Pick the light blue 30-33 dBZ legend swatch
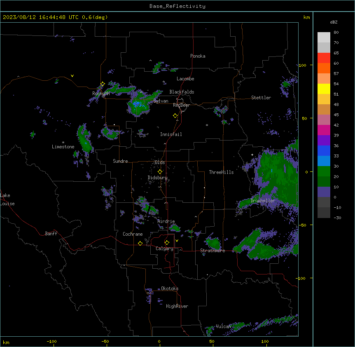 tap(324, 161)
